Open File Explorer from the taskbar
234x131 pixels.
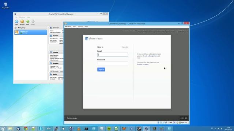coord(10,128)
